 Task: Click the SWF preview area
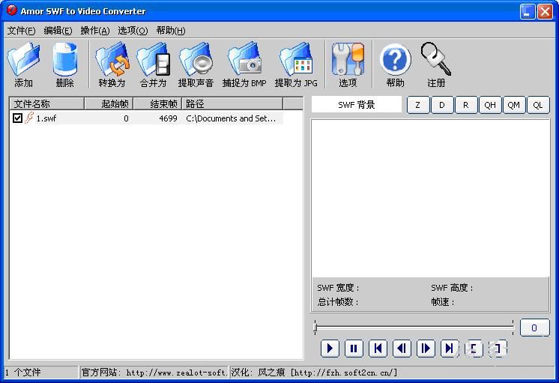point(430,199)
